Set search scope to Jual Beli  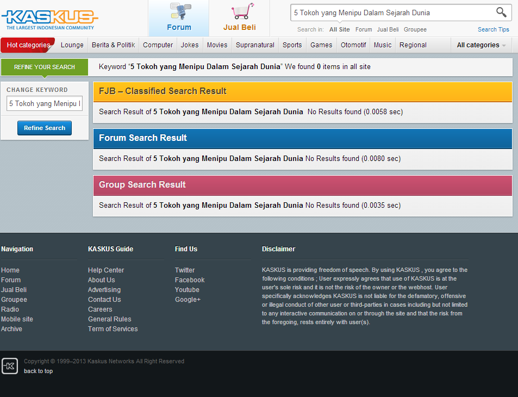[x=388, y=29]
